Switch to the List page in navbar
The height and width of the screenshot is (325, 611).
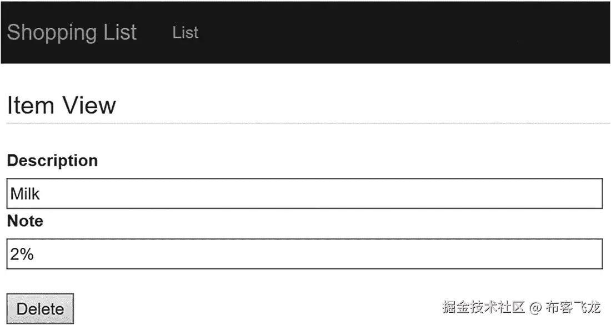pos(185,33)
